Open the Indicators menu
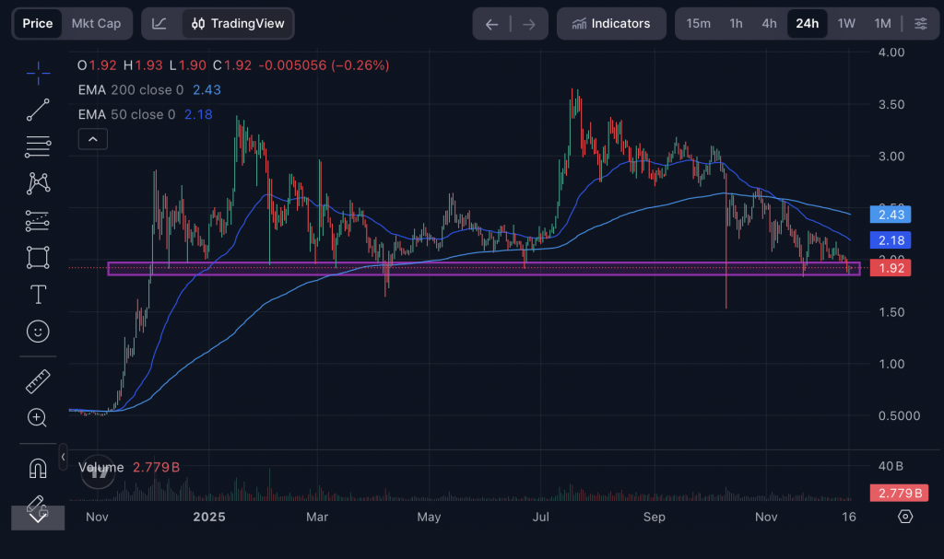Screen dimensions: 944x559 point(610,24)
